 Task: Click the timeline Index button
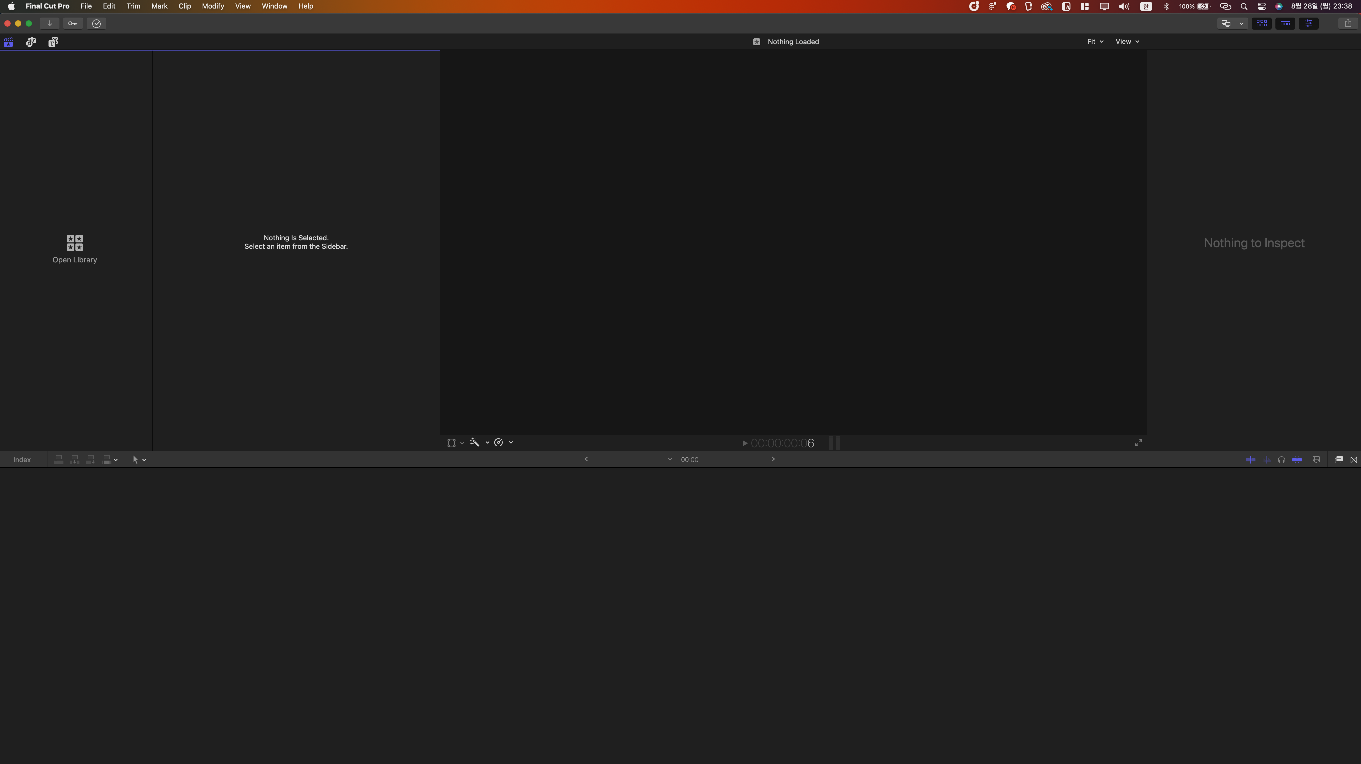22,460
